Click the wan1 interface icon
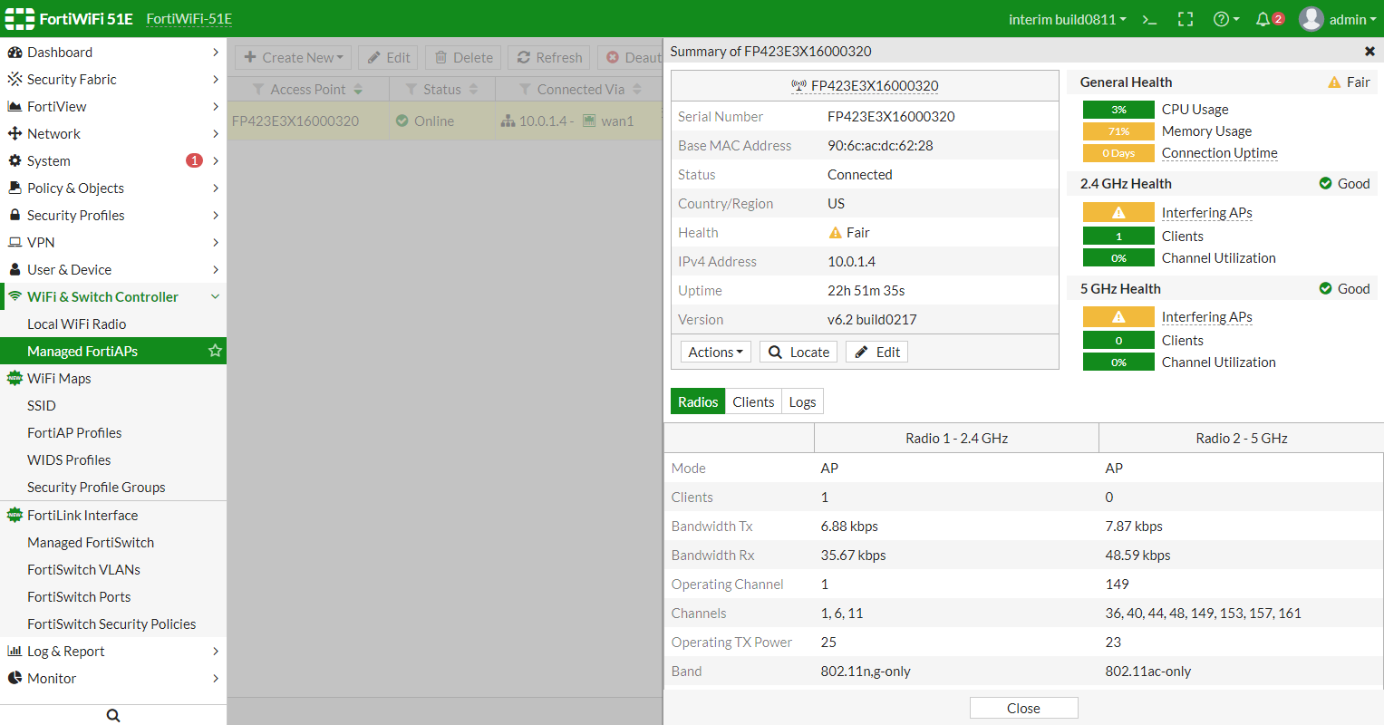The image size is (1384, 725). [x=589, y=121]
